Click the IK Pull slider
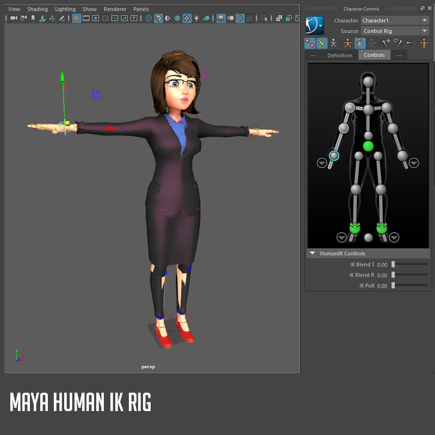This screenshot has height=435, width=435. pos(409,285)
